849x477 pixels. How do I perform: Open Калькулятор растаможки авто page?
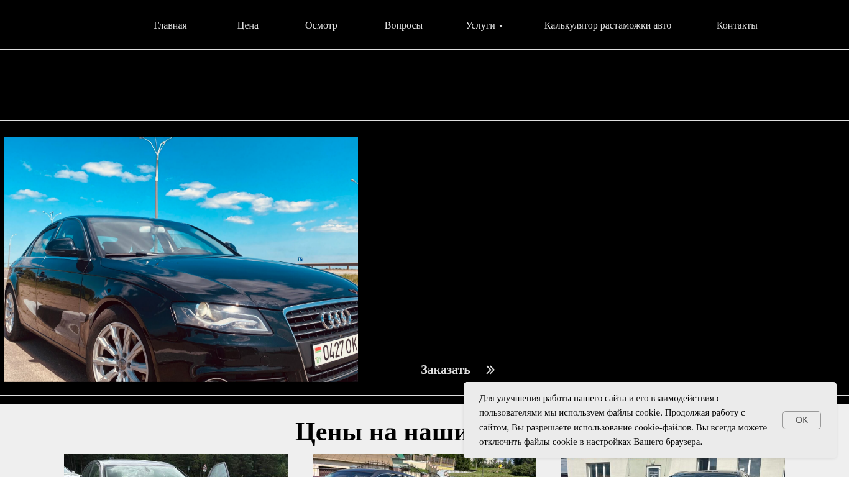coord(608,25)
